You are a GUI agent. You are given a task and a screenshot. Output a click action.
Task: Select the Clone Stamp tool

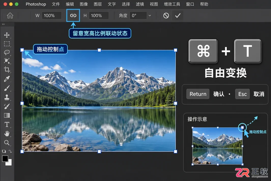(x=7, y=97)
